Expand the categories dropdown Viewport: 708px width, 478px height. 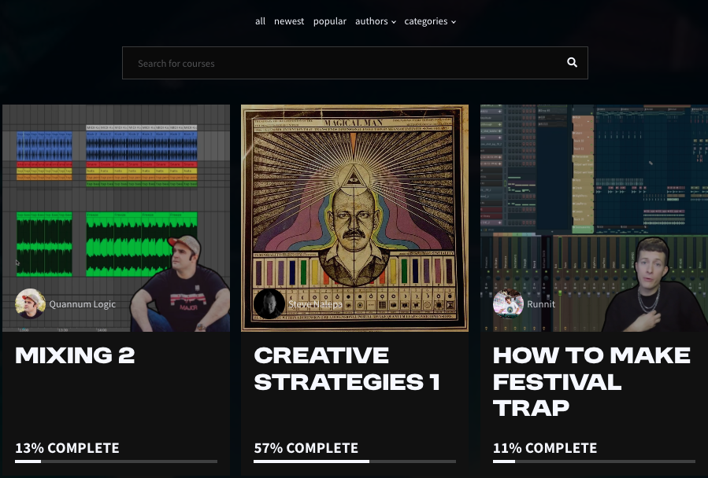point(430,21)
